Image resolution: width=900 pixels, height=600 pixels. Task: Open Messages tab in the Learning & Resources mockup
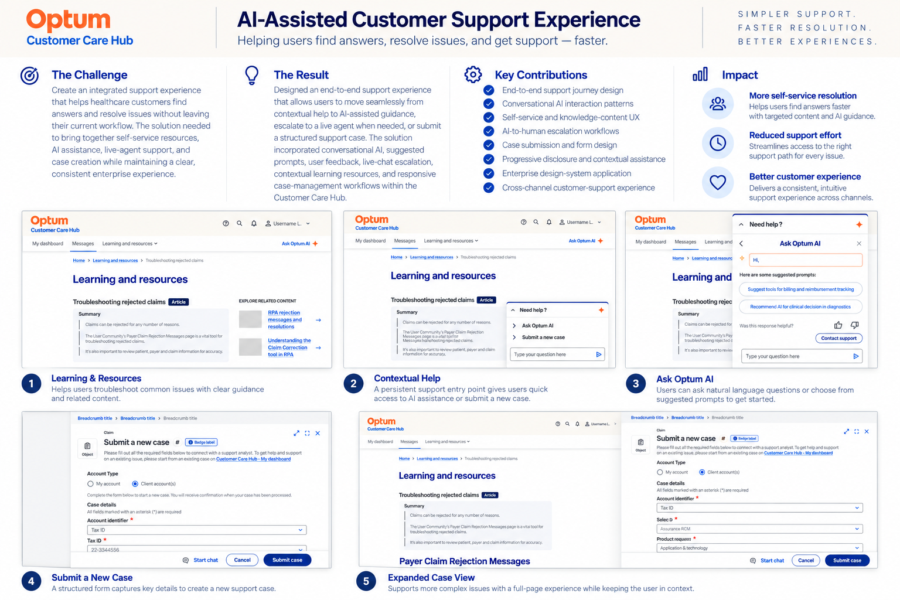point(83,244)
